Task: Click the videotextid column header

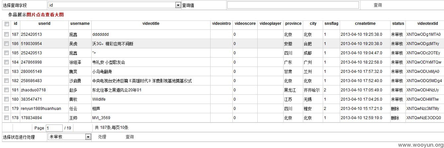Action: point(428,24)
